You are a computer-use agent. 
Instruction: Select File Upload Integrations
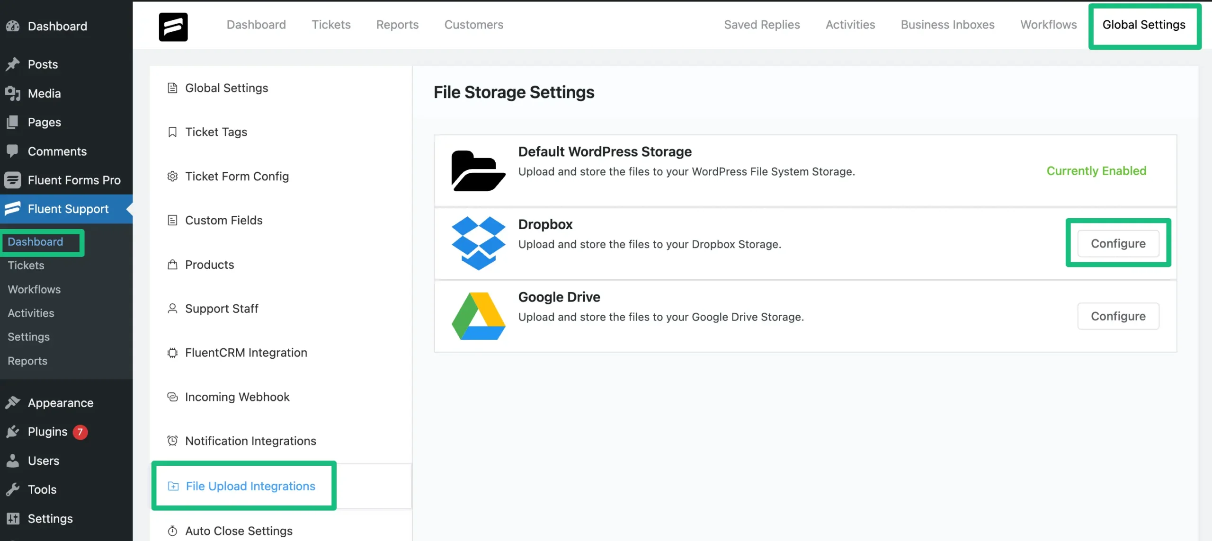pos(281,486)
